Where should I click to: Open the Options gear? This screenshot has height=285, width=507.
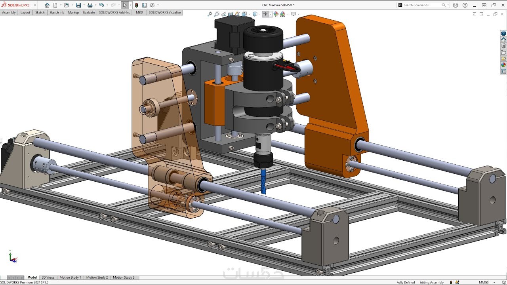152,5
